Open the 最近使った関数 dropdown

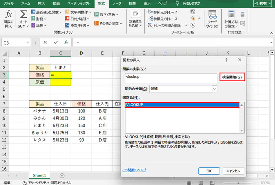[46, 12]
